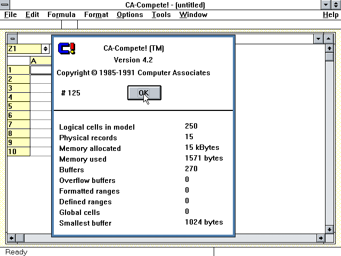Viewport: 341px width, 256px height.
Task: Click the "Version 4.2" text
Action: (x=133, y=60)
